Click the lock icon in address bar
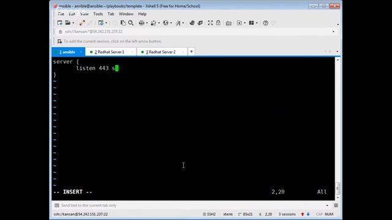This screenshot has width=392, height=220. click(x=60, y=32)
